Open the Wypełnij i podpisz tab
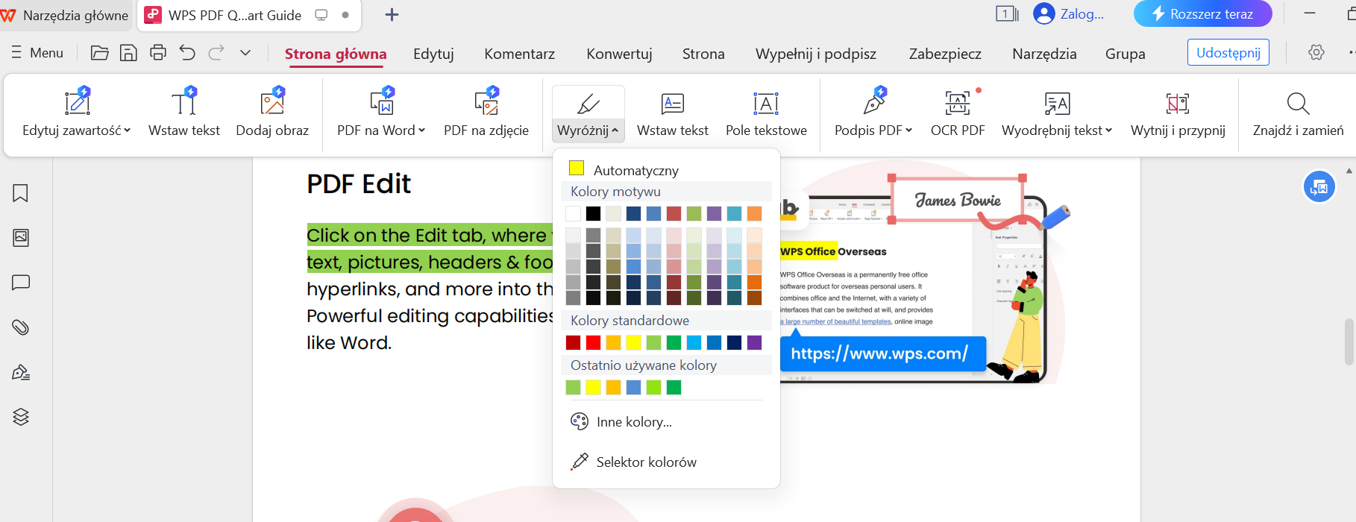This screenshot has width=1356, height=522. [816, 54]
